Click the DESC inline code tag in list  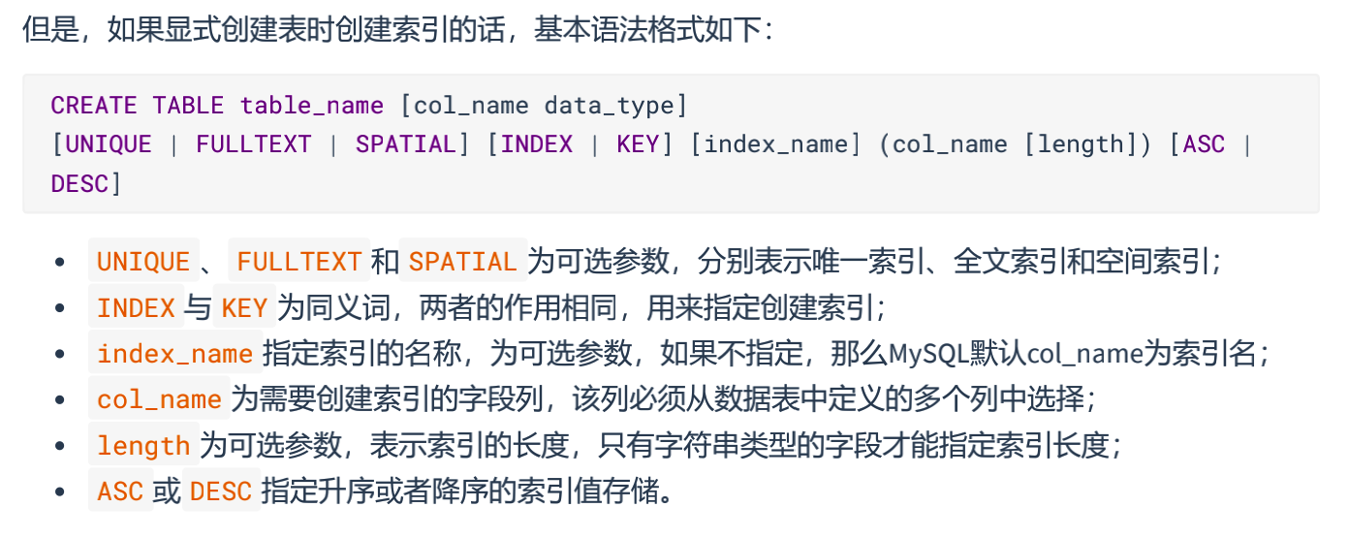click(221, 491)
